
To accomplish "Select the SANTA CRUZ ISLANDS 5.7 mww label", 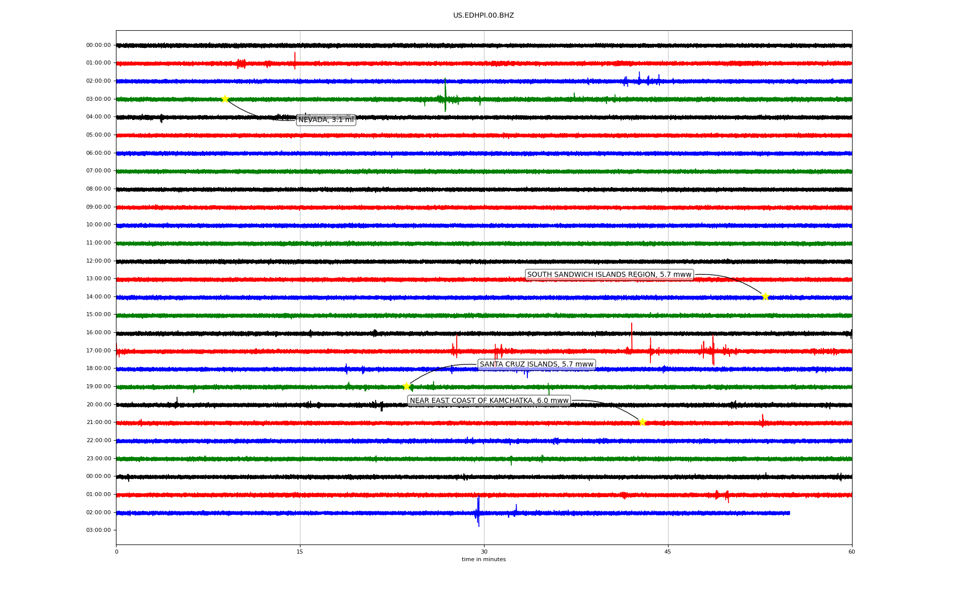I will click(x=536, y=365).
